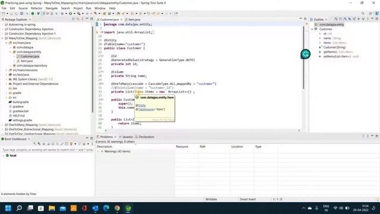Screen dimensions: 380x214
Task: Click the Boot Dashboard filter field
Action: point(47,150)
